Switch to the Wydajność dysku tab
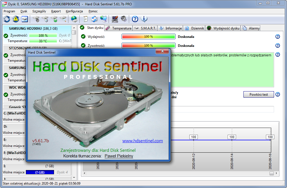 [x=223, y=28]
